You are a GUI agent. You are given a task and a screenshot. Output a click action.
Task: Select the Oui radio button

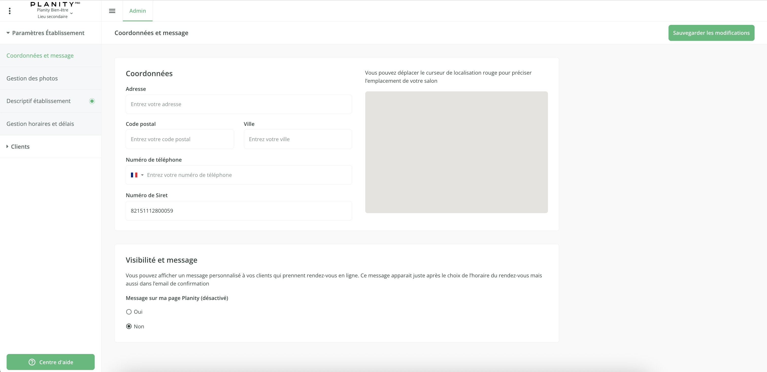coord(129,312)
